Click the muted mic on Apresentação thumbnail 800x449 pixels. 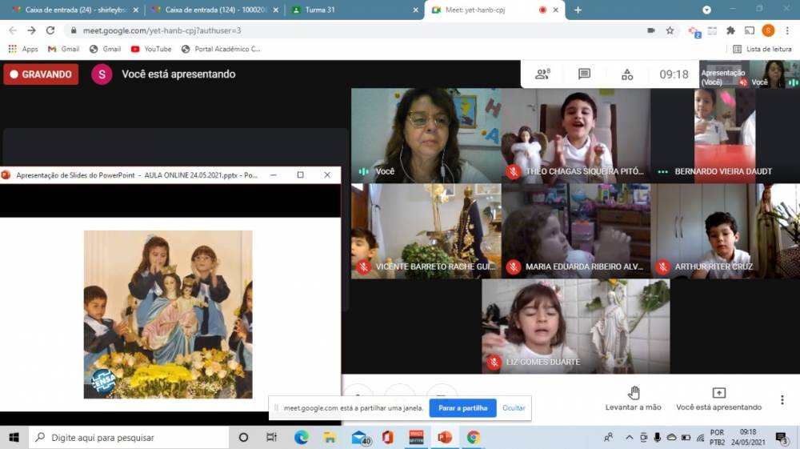(743, 82)
